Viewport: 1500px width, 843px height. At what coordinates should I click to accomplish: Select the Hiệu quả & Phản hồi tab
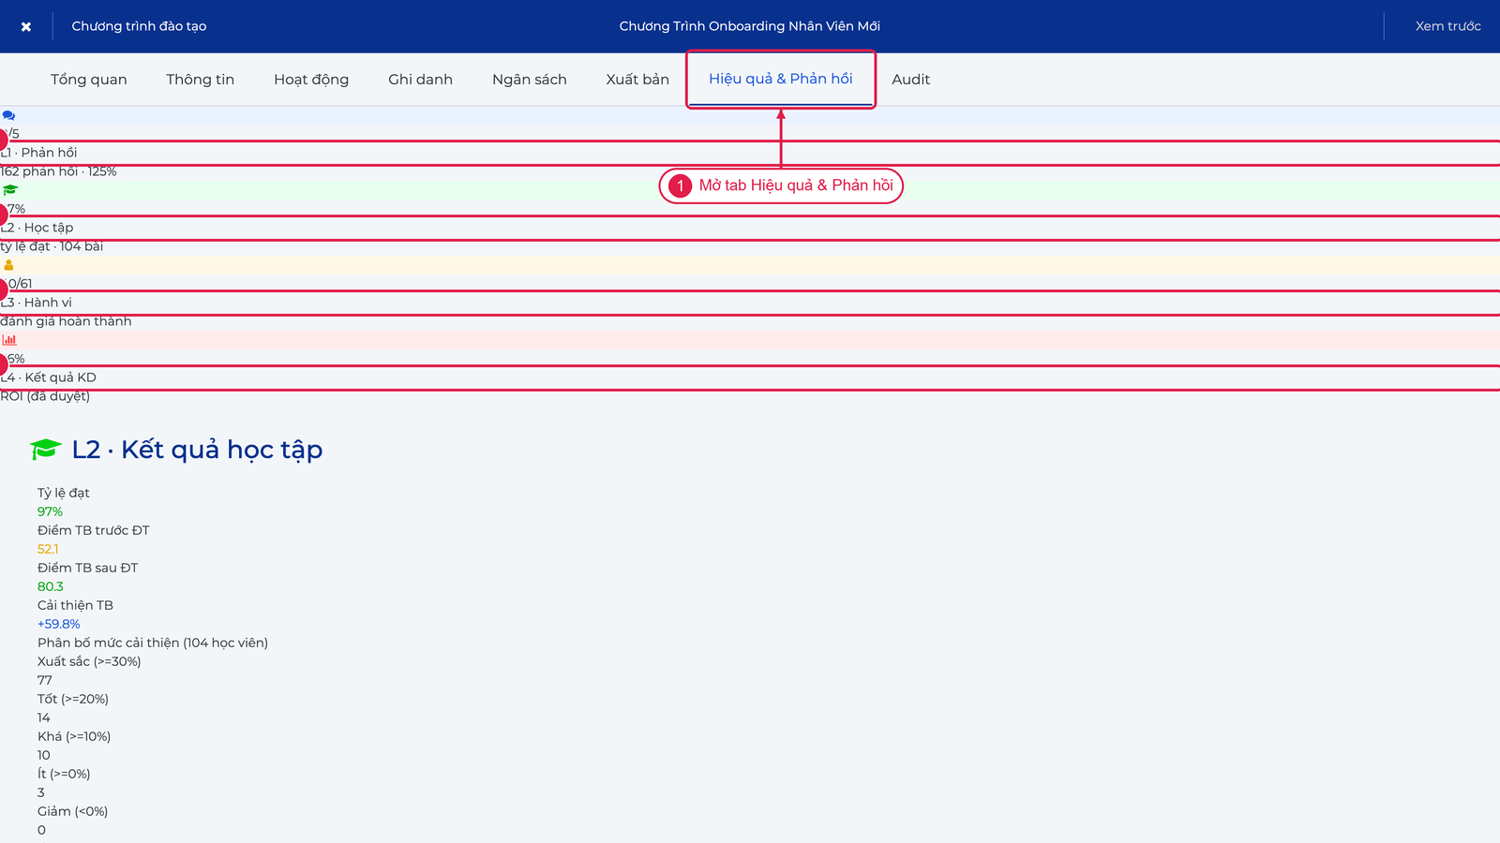[x=781, y=80]
